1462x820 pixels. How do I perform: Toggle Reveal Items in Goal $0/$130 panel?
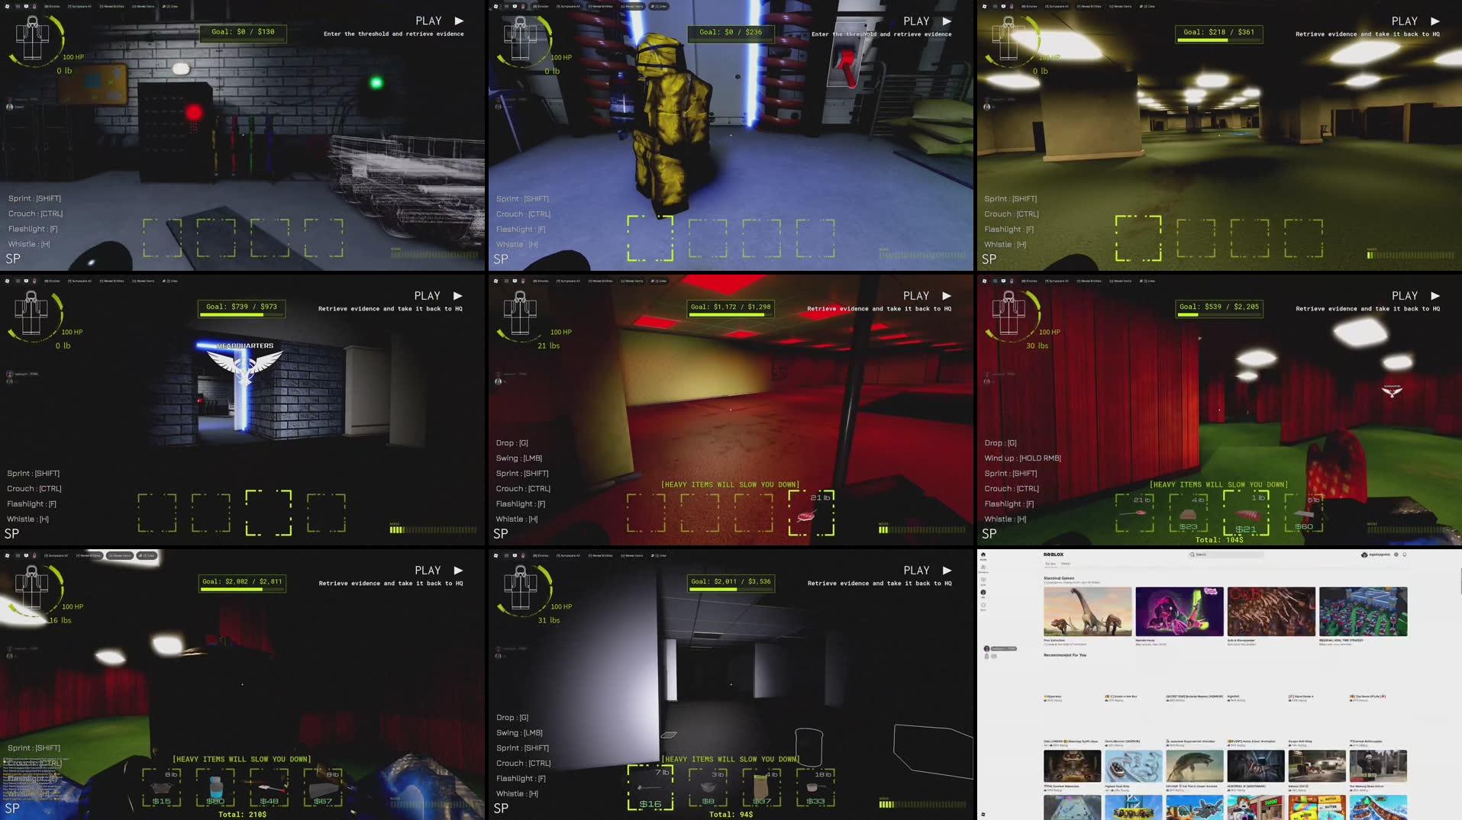click(144, 6)
